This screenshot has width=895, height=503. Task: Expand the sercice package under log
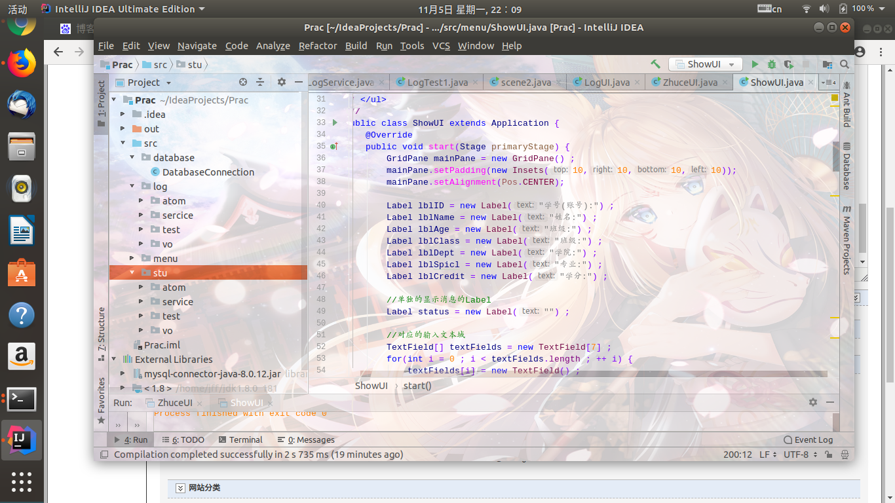tap(141, 215)
